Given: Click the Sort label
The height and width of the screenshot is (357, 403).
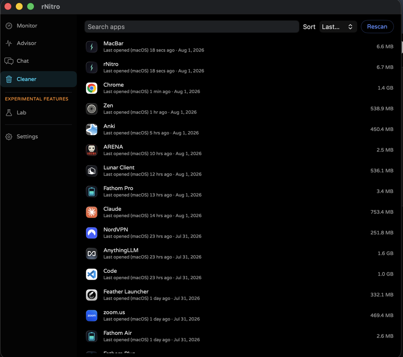Looking at the screenshot, I should (x=309, y=27).
